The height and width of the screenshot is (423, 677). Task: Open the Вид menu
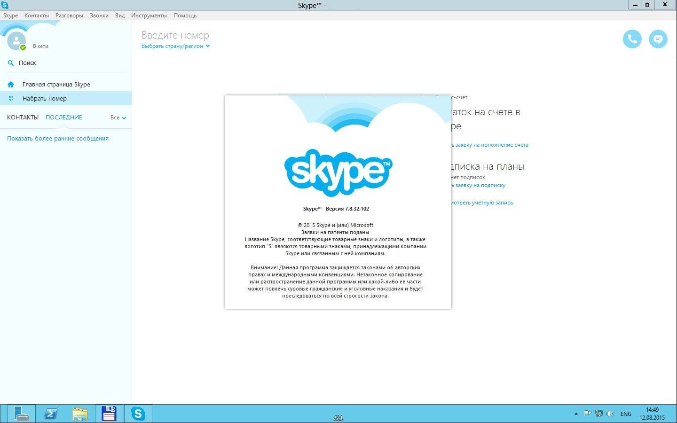pos(120,16)
